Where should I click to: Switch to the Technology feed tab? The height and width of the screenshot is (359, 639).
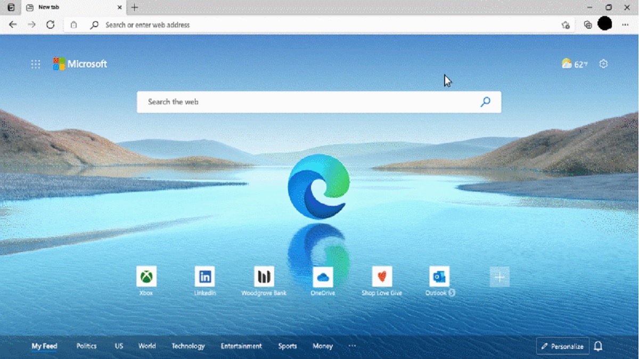(188, 346)
